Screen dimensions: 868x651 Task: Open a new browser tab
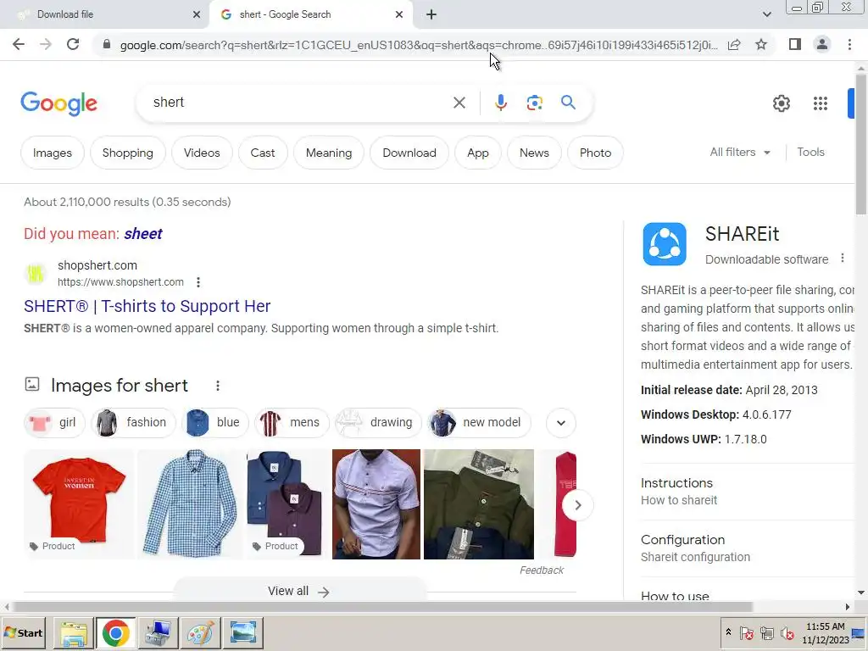click(x=431, y=15)
